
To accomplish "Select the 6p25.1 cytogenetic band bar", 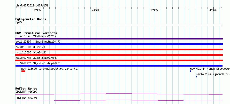I will tap(119, 25).
